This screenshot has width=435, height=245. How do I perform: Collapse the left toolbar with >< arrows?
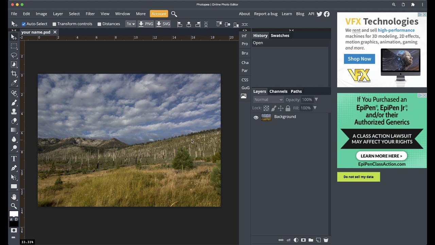pyautogui.click(x=14, y=30)
